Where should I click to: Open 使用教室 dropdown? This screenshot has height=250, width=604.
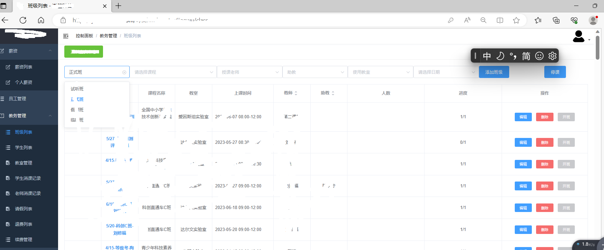click(380, 72)
